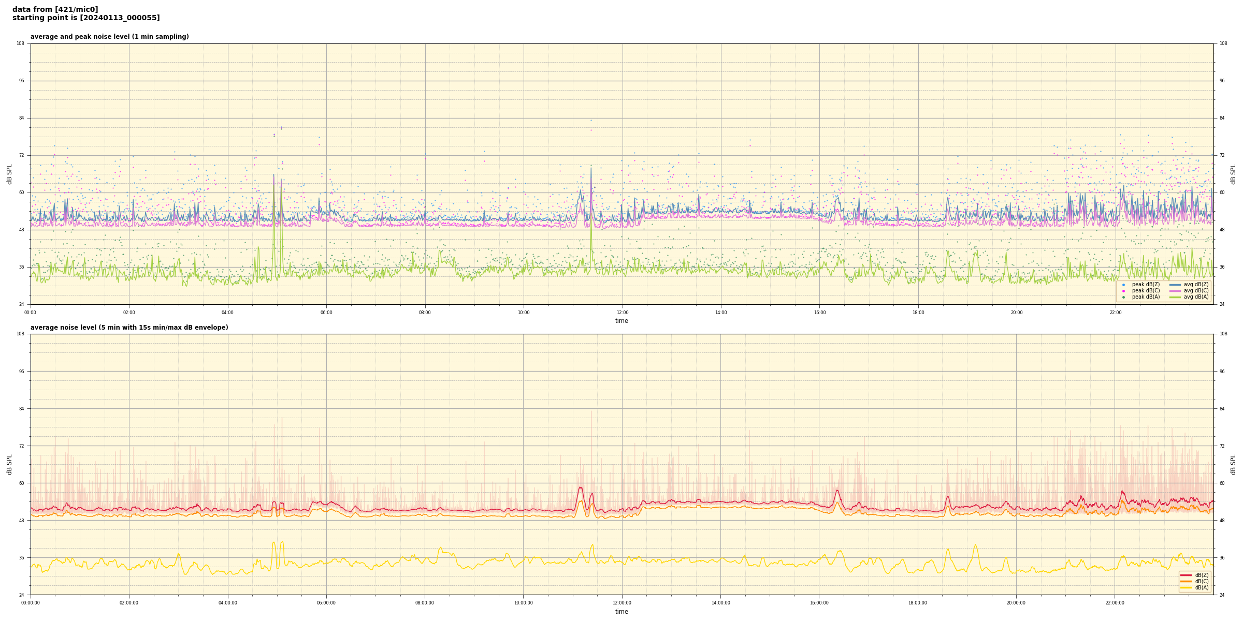
Task: Click the left 'dB SPL' label of lower chart
Action: pyautogui.click(x=9, y=464)
